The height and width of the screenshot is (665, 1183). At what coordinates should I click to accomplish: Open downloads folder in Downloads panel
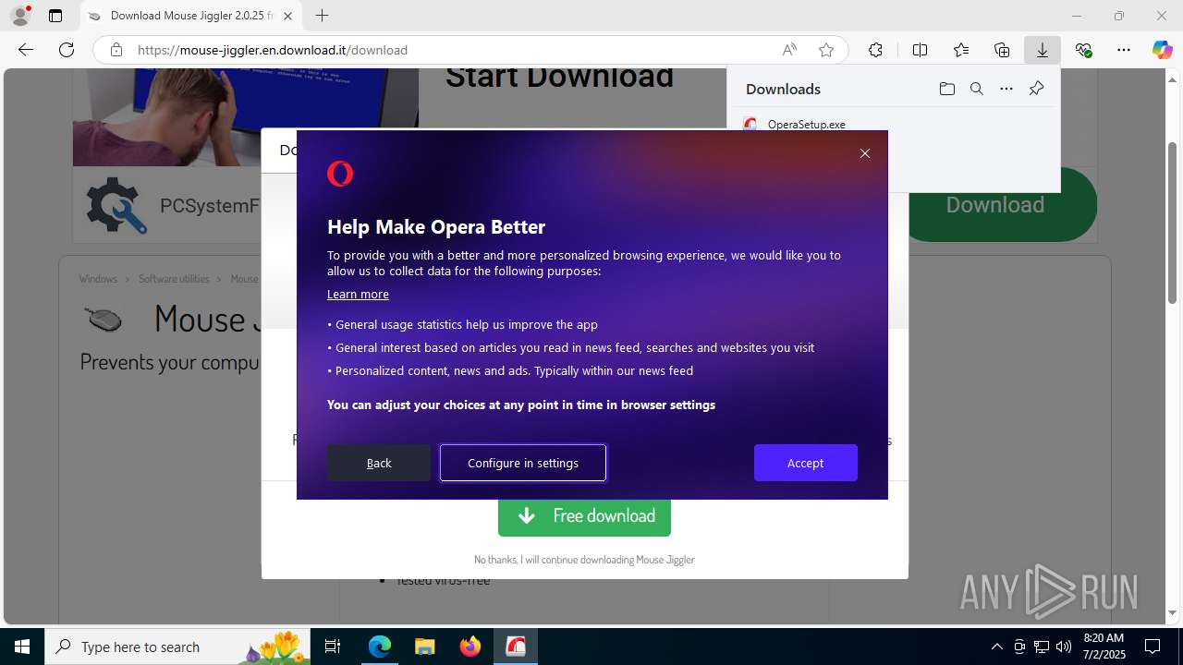947,89
